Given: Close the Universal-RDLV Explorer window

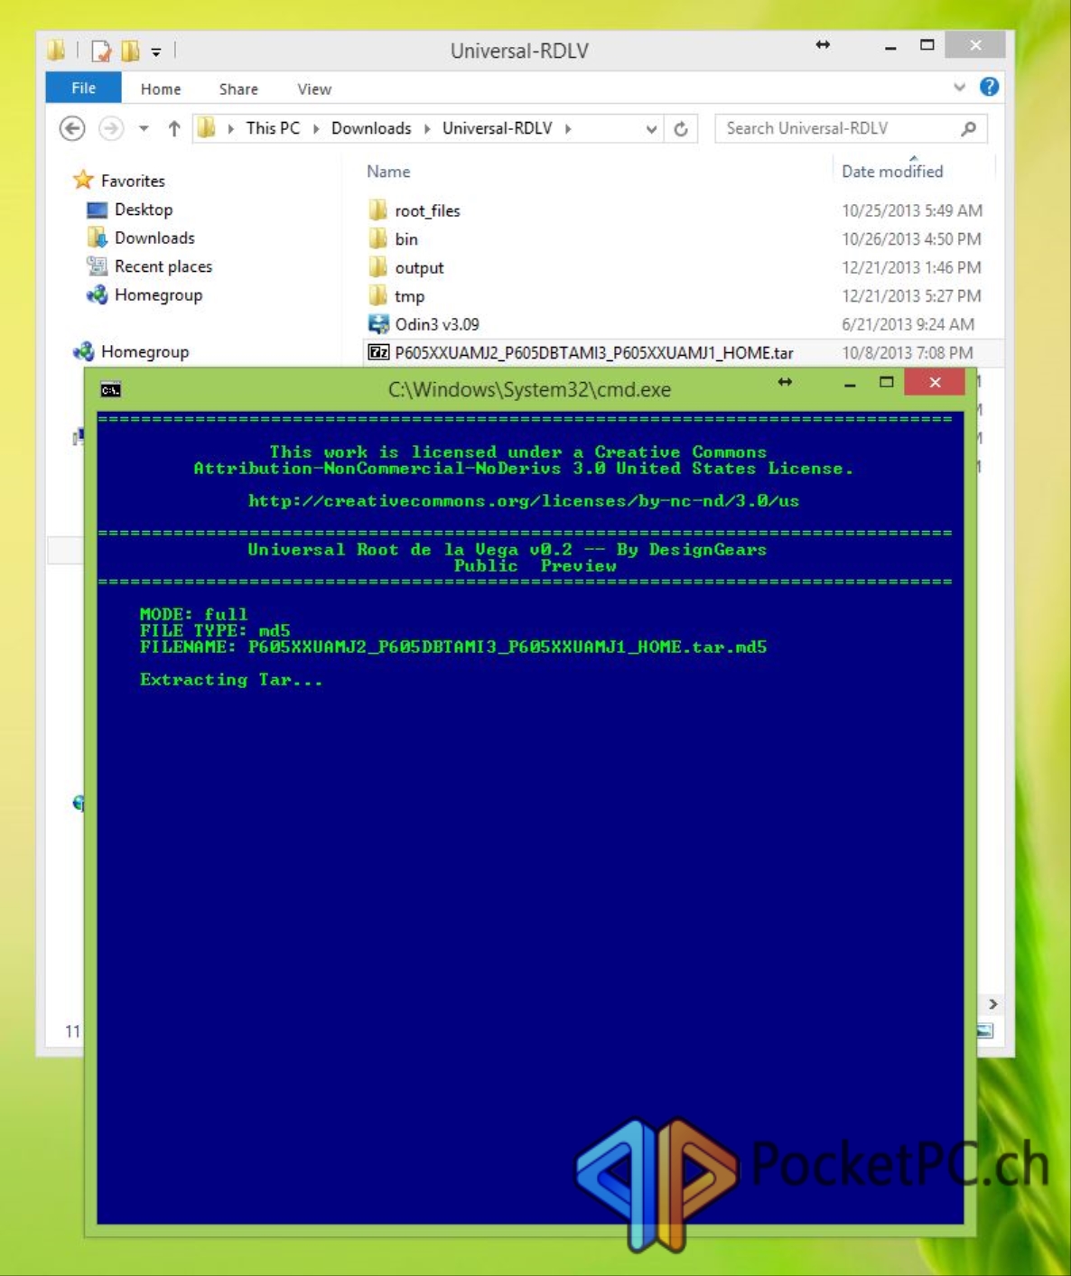Looking at the screenshot, I should click(975, 45).
